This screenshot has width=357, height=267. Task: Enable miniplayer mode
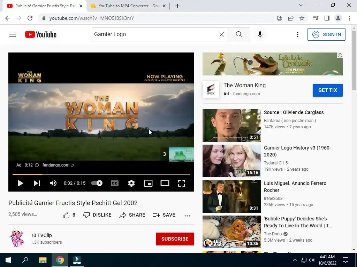point(148,183)
